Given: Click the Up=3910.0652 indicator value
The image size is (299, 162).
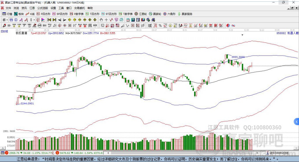Looking at the screenshot, I should 56,33.
